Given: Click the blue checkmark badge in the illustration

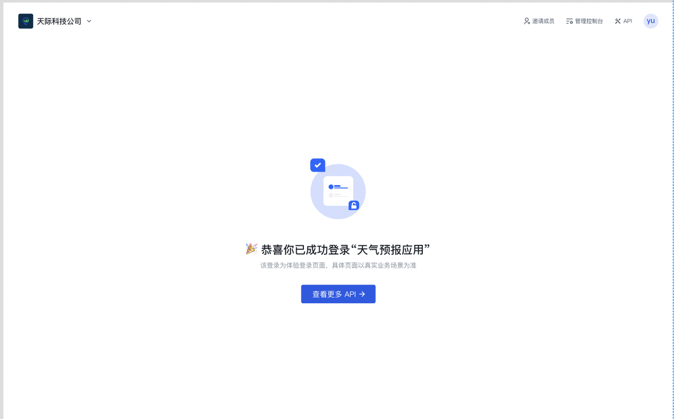Looking at the screenshot, I should [318, 165].
